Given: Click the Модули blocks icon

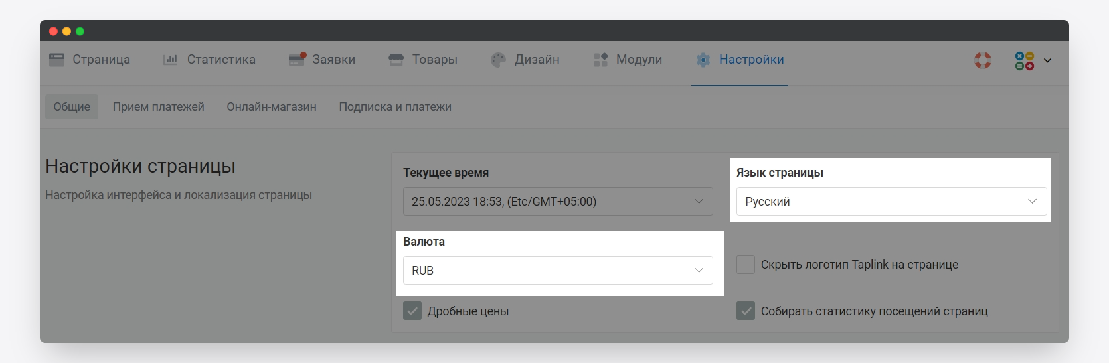Looking at the screenshot, I should [x=600, y=60].
